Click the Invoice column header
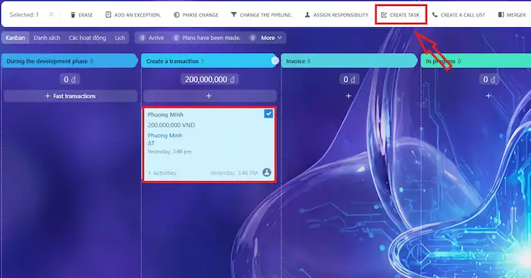531x278 pixels. tap(349, 61)
